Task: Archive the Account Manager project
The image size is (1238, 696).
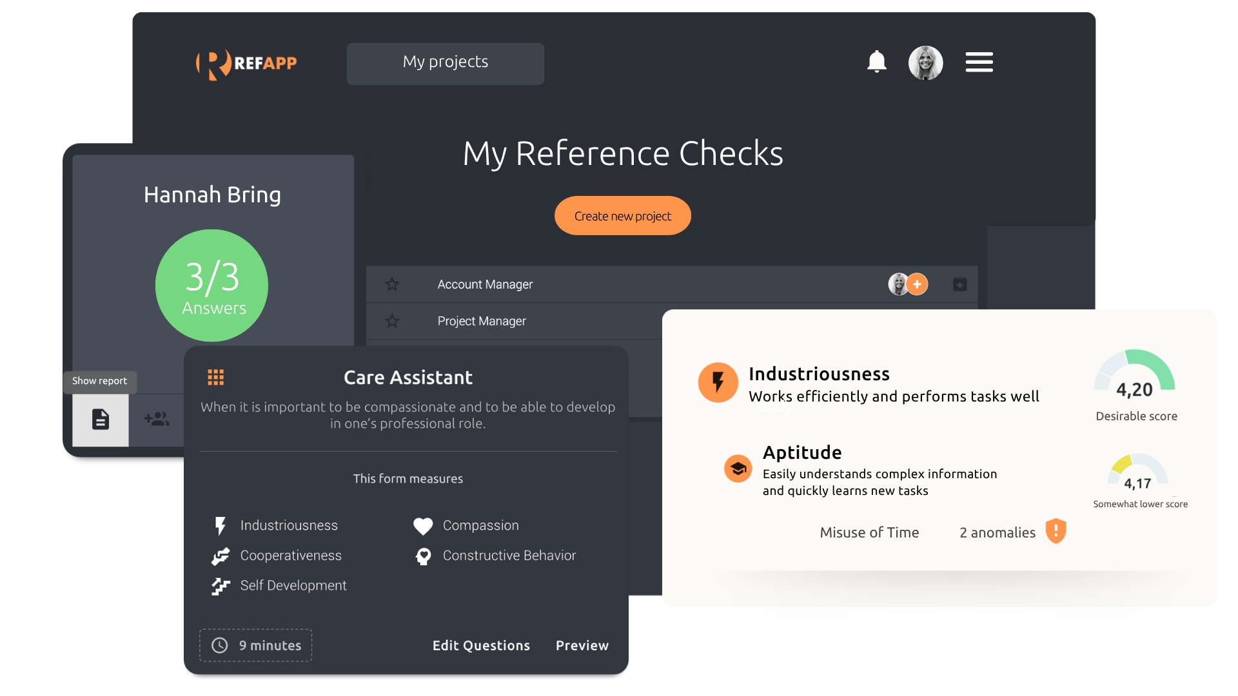Action: (x=959, y=284)
